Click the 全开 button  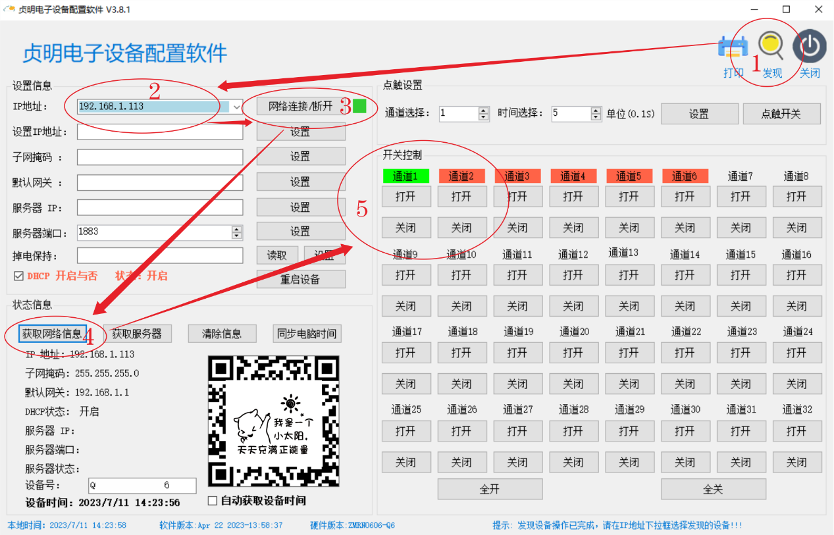click(x=490, y=489)
